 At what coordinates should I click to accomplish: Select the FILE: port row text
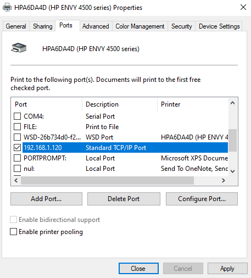[x=30, y=127]
